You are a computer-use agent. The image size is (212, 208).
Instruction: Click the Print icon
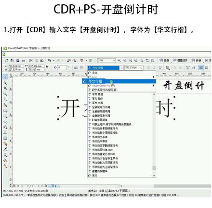(x=23, y=61)
